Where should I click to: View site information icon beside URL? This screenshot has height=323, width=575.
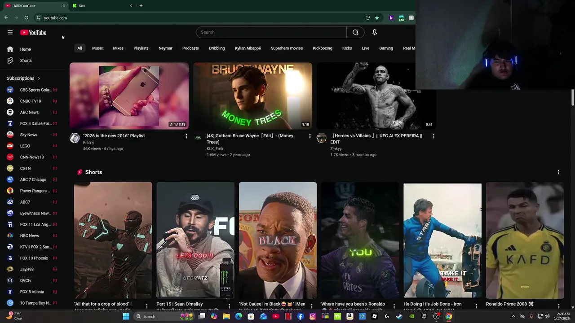pyautogui.click(x=39, y=18)
